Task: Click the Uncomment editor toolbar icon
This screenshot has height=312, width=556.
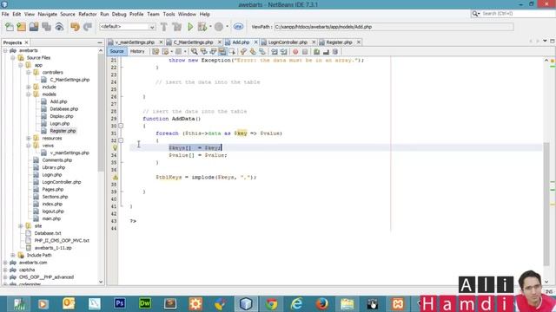Action: 326,52
